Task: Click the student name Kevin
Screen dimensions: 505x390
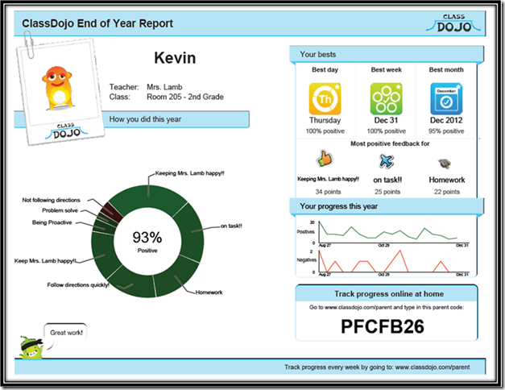Action: click(x=175, y=58)
